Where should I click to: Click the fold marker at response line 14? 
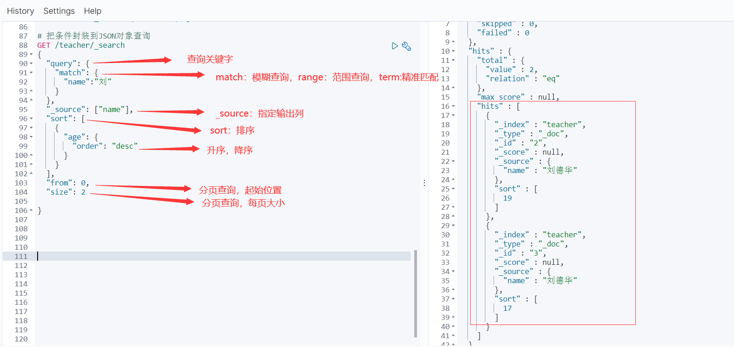[x=453, y=88]
